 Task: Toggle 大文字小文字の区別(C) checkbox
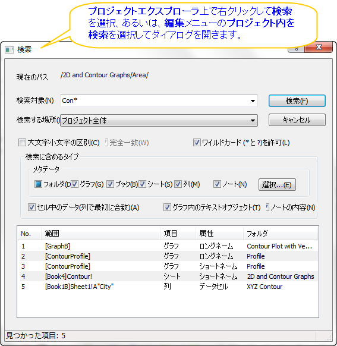[x=22, y=142]
